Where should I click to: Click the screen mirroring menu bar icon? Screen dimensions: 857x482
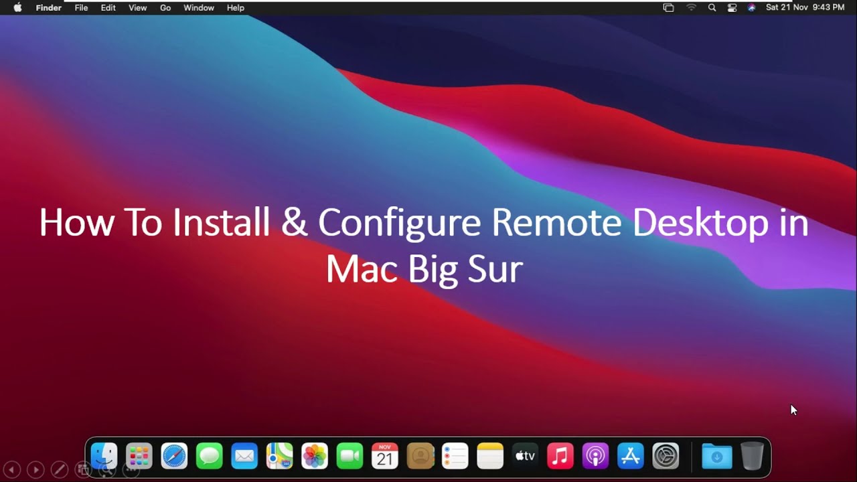668,7
